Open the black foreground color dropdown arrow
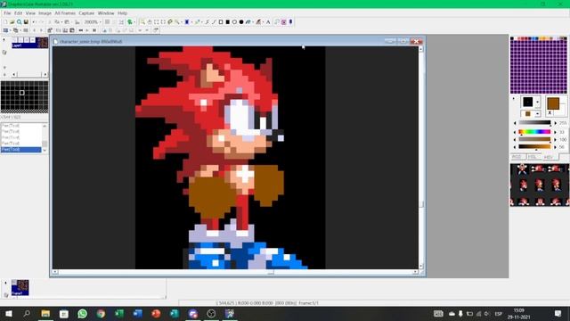Screen dimensions: 570x321 tap(538, 103)
